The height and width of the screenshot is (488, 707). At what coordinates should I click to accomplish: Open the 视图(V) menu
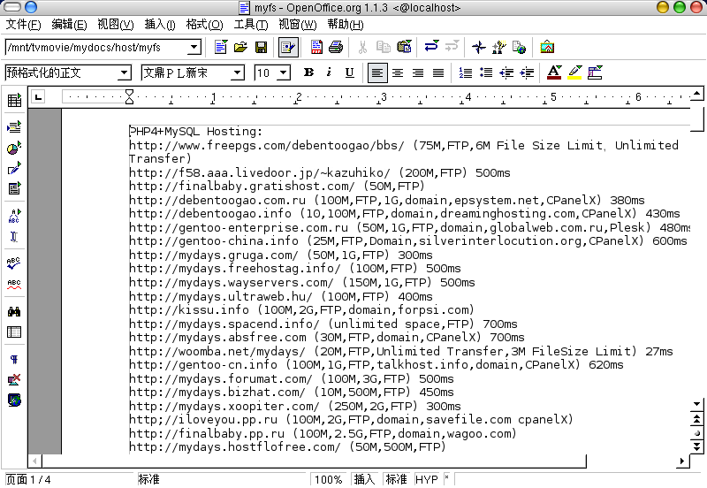pyautogui.click(x=116, y=25)
